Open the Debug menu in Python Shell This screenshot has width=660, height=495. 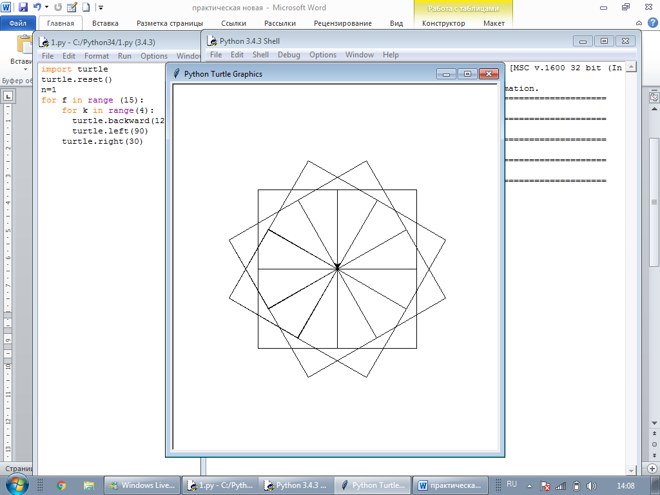(x=289, y=55)
